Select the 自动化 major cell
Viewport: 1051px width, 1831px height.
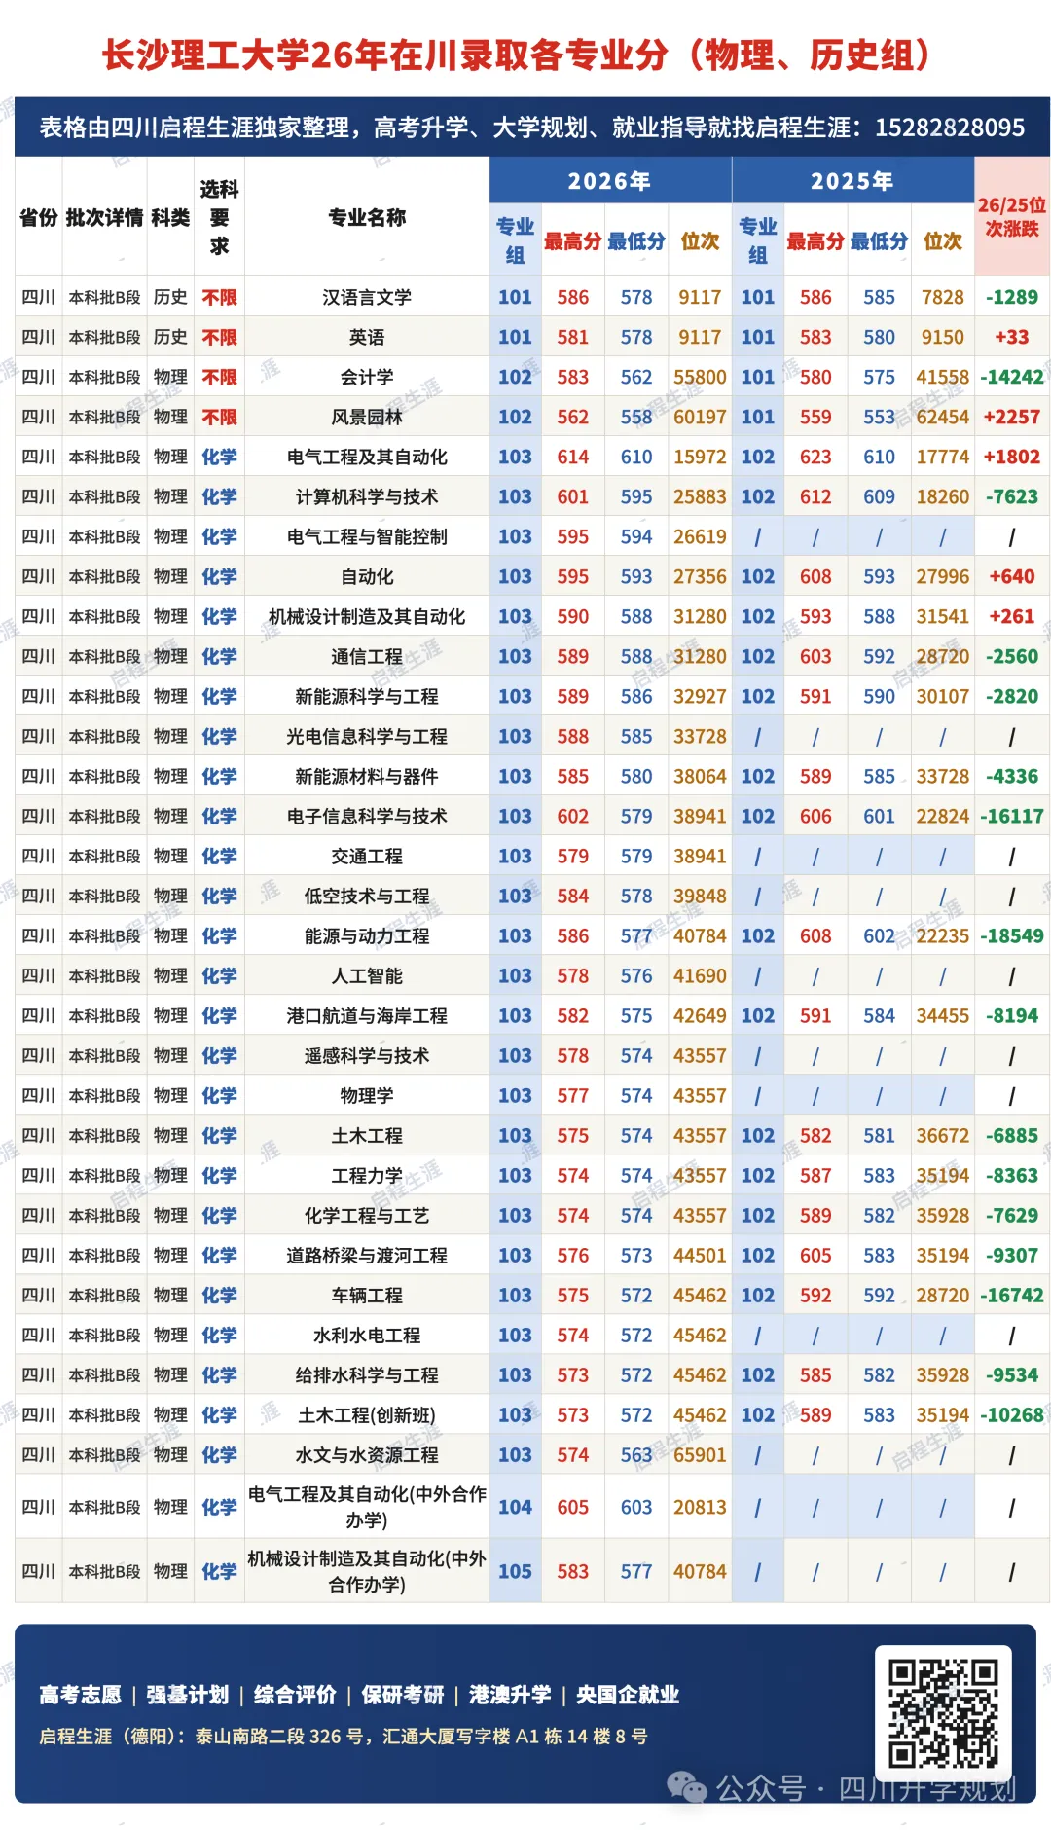(367, 576)
